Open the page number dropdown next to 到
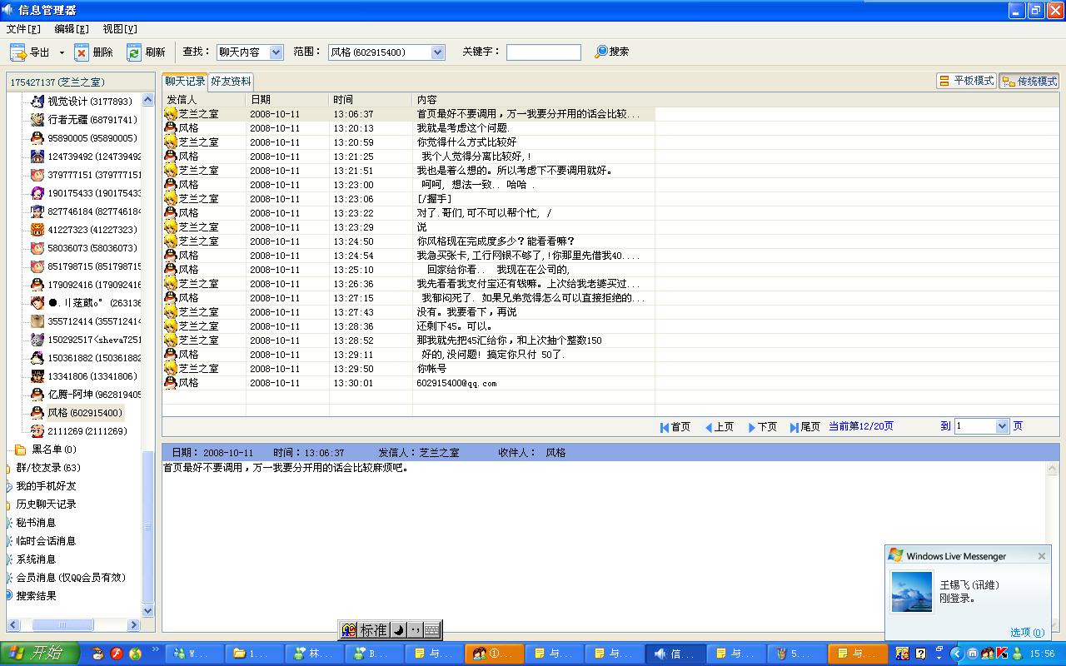 click(x=1002, y=426)
